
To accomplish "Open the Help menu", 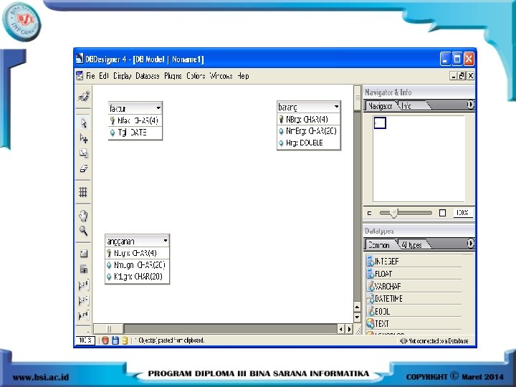I will (x=243, y=76).
